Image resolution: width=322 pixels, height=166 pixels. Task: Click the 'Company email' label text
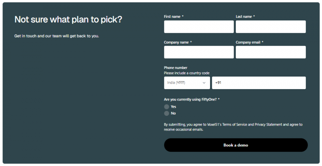[x=248, y=42]
